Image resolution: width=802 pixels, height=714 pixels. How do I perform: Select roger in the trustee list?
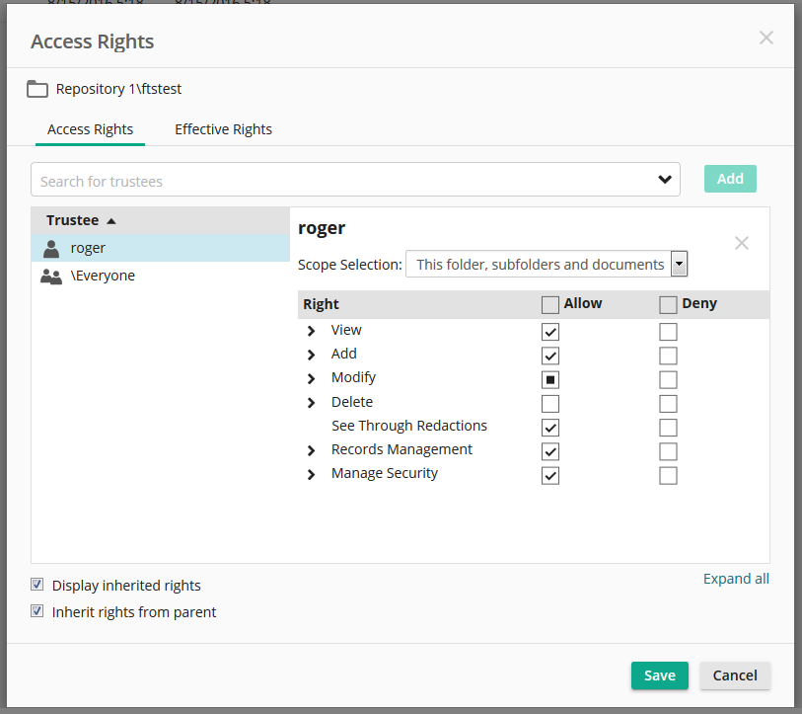pos(161,248)
